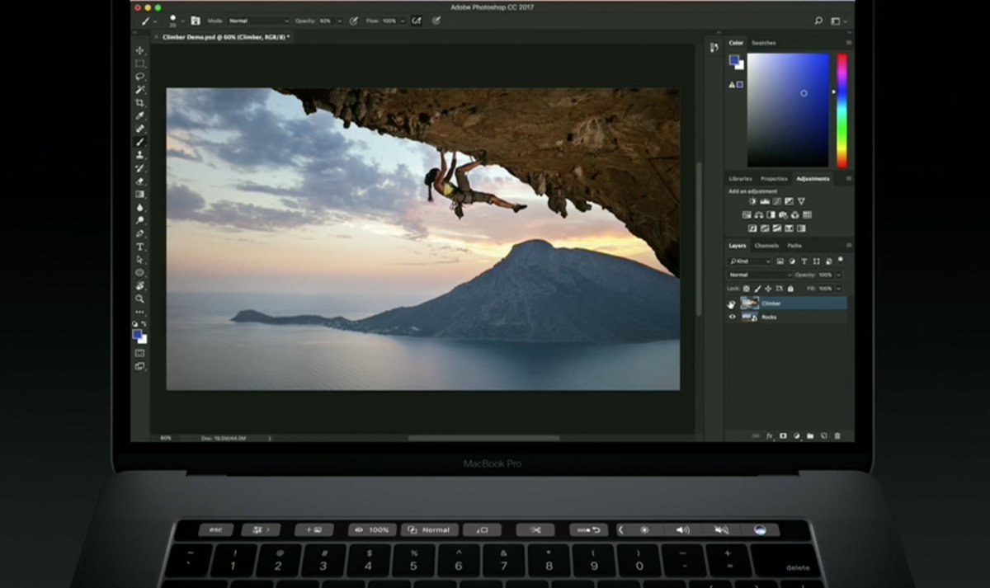This screenshot has height=588, width=990.
Task: Tap the Normal blend mode Touch Bar button
Action: [x=431, y=529]
